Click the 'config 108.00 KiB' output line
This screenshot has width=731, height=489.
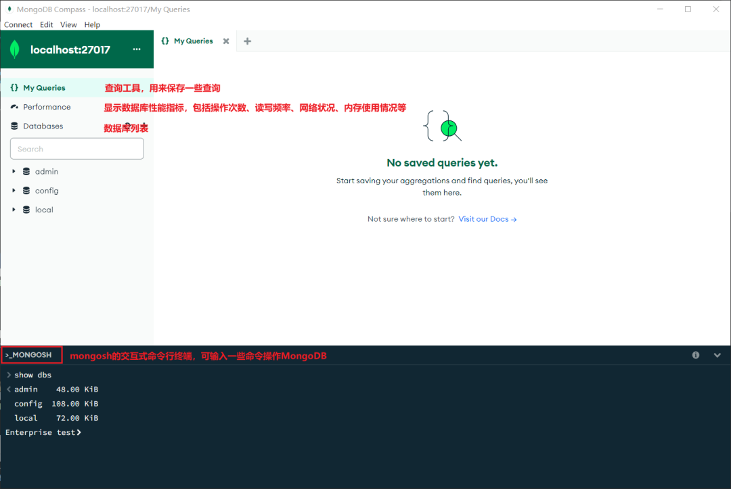pos(56,404)
